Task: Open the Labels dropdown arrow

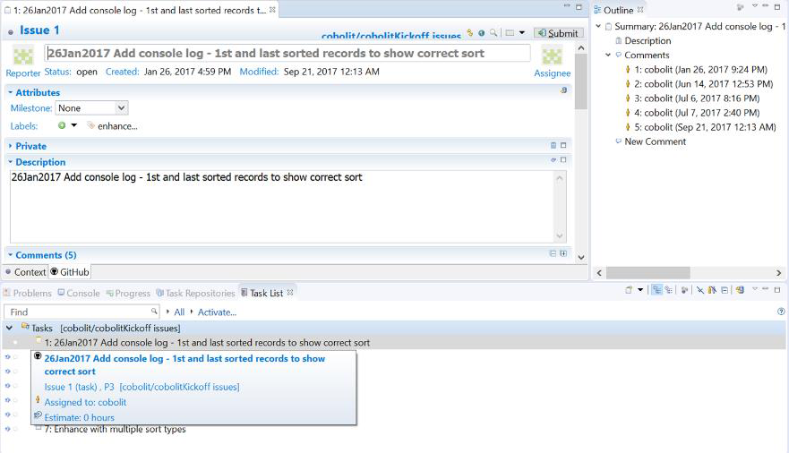Action: pyautogui.click(x=74, y=125)
